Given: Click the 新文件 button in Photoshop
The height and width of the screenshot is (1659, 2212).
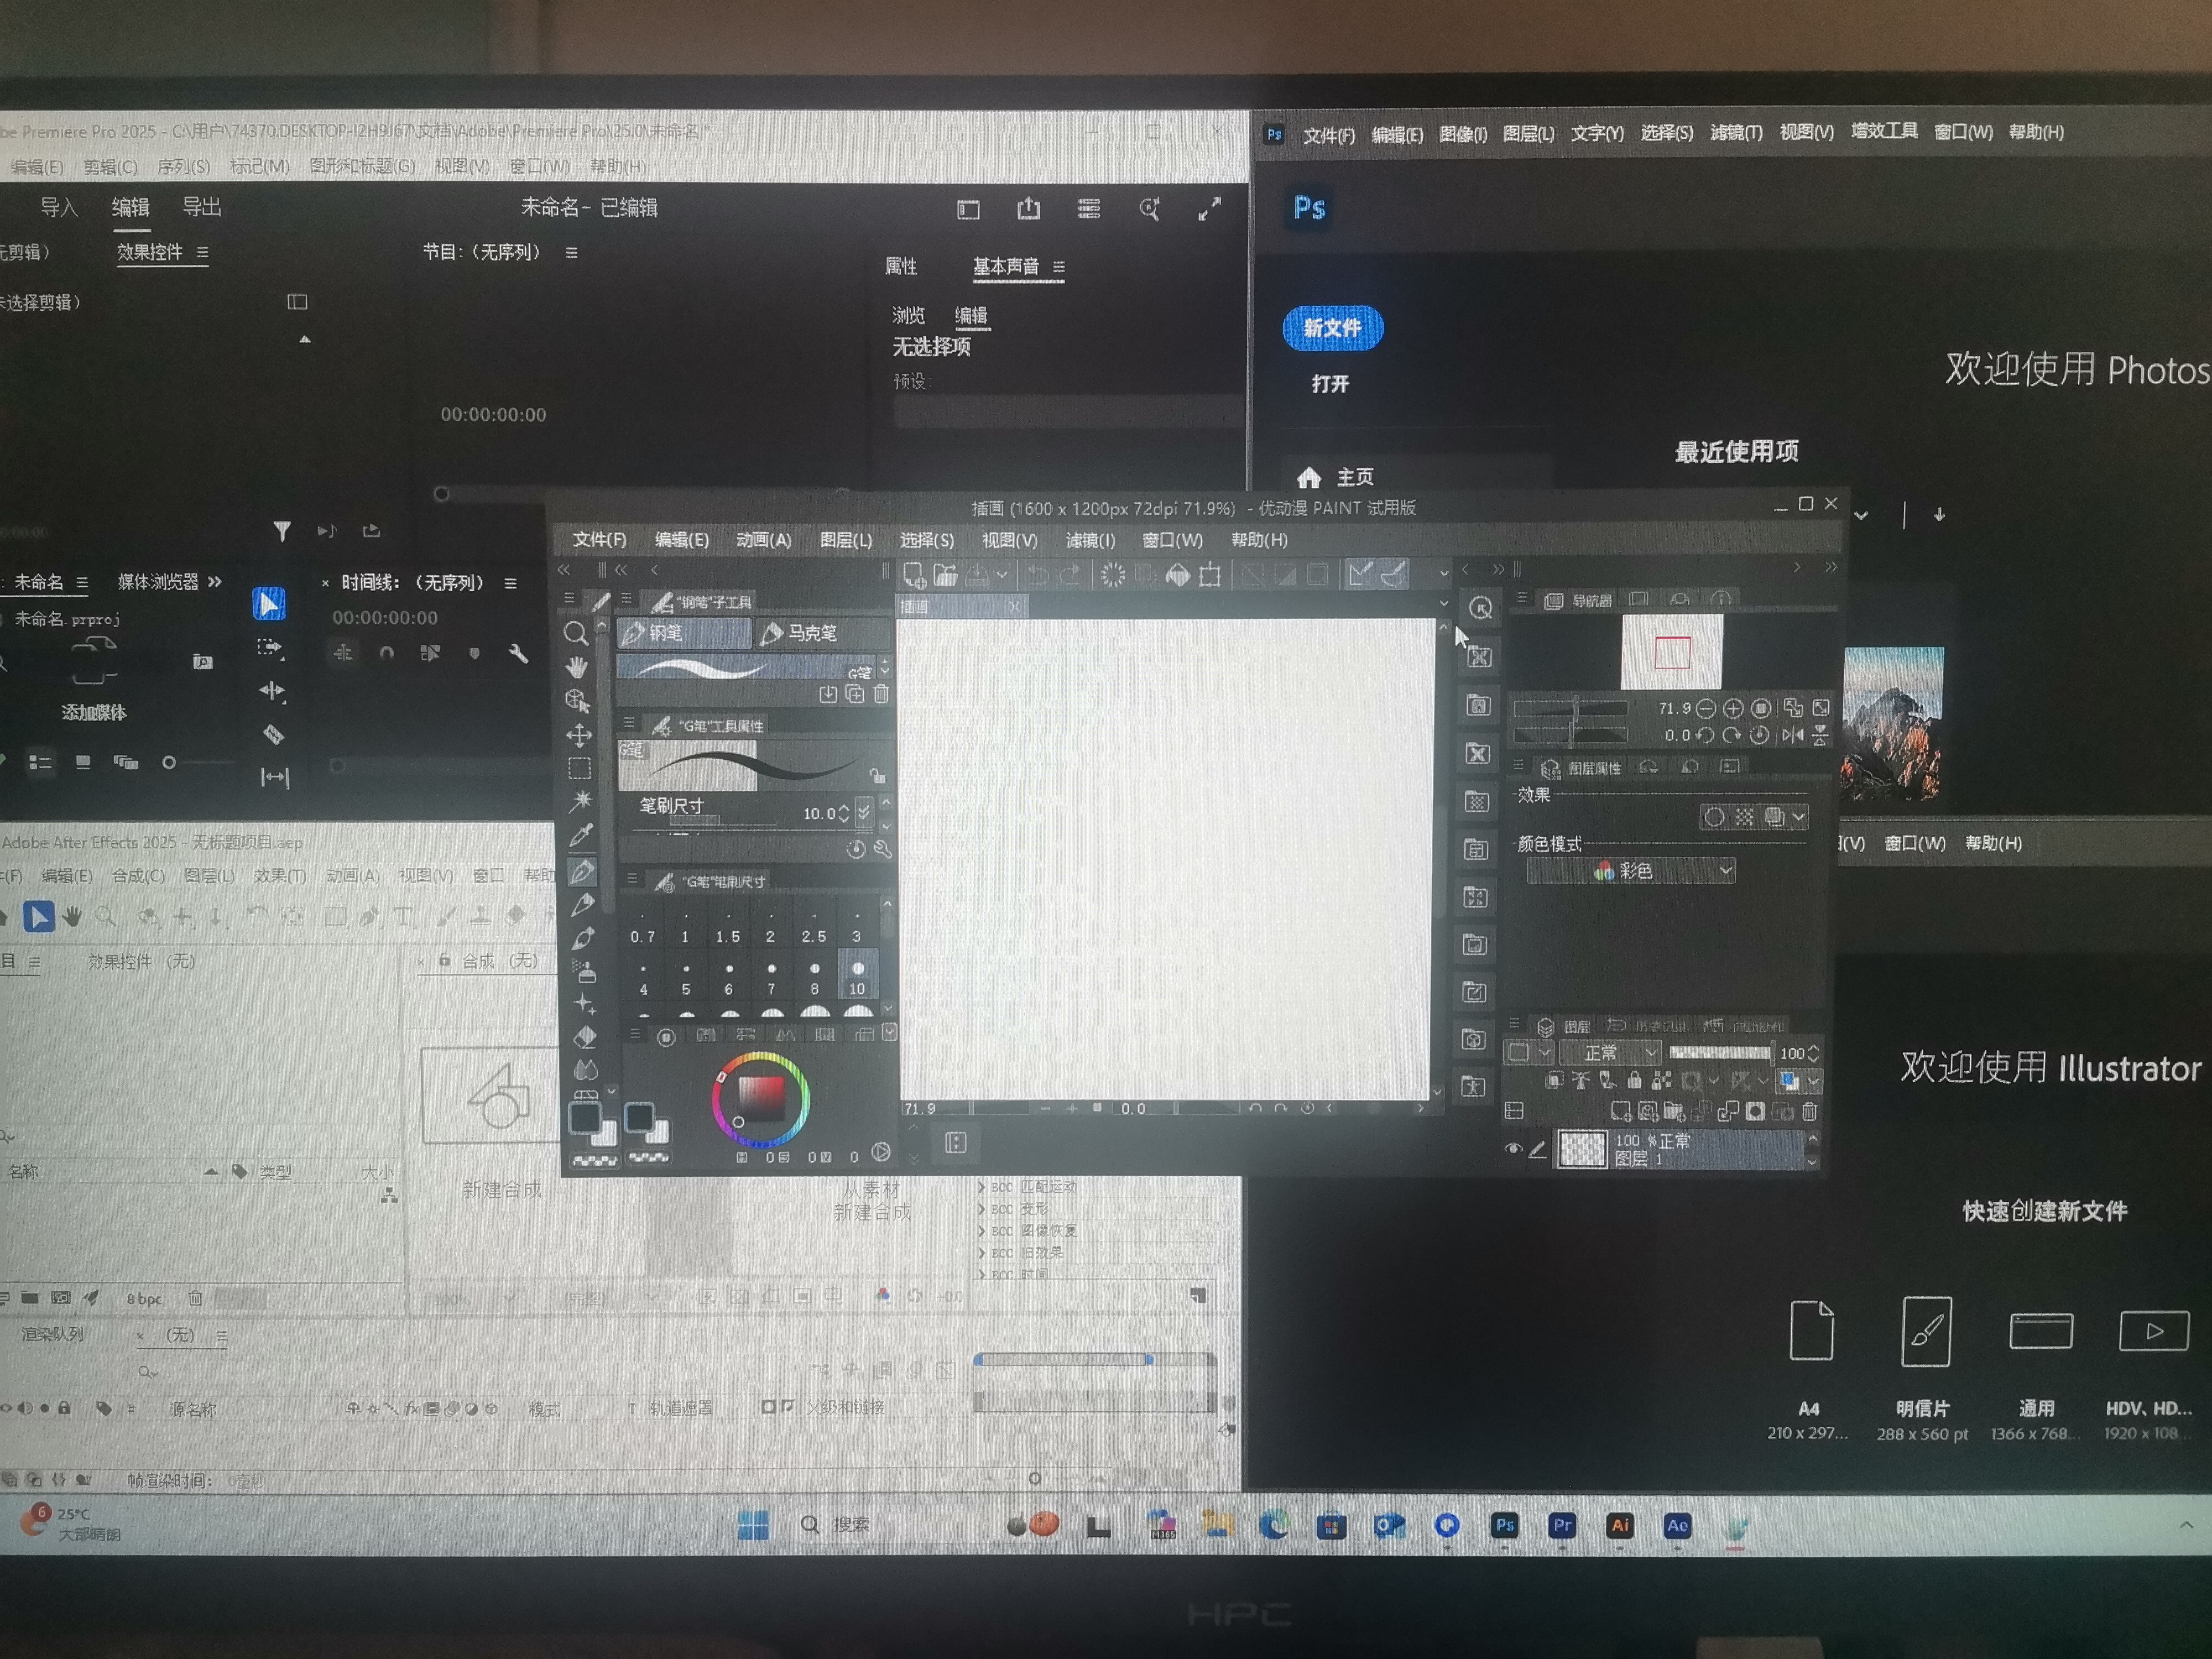Looking at the screenshot, I should tap(1332, 328).
